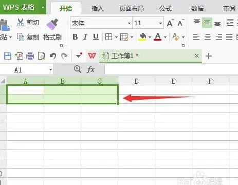
Task: Select the Format Painter (格式刷) brush
Action: [52, 24]
